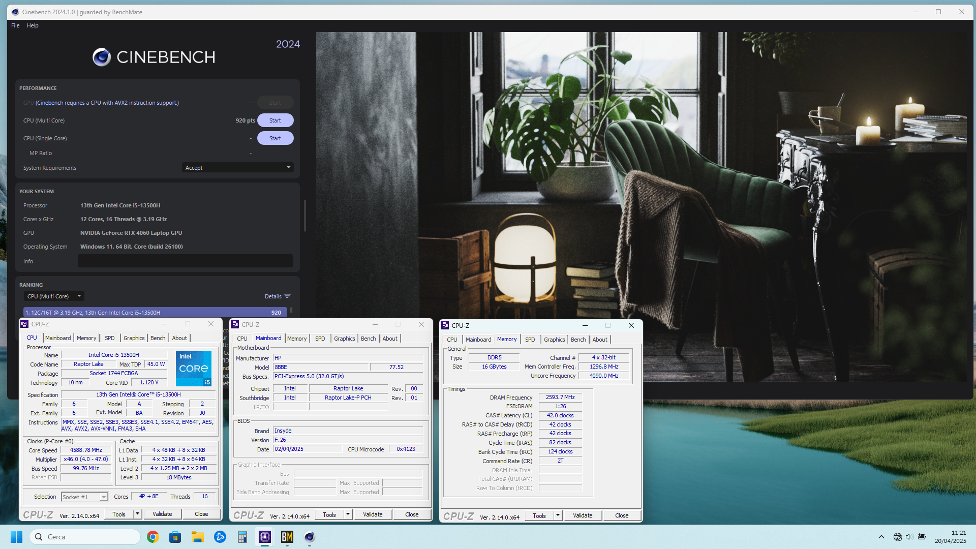
Task: Click the Cinebench logo icon
Action: click(102, 57)
